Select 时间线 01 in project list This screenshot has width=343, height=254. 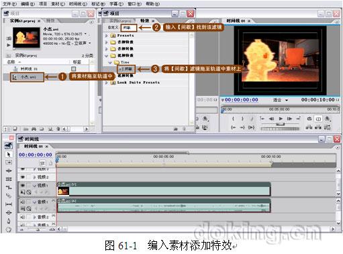30,69
